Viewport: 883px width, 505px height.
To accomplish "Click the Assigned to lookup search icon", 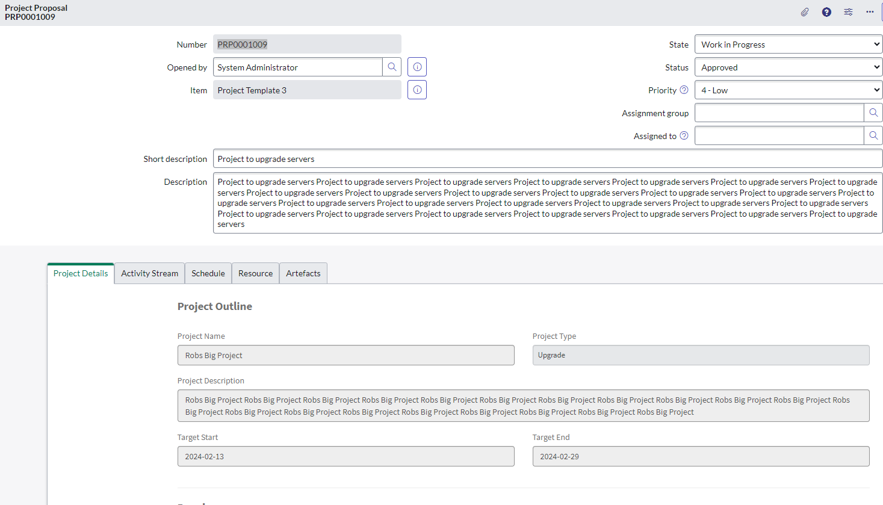I will 873,135.
